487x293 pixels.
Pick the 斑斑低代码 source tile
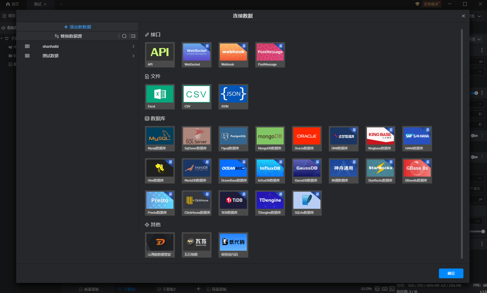(233, 245)
